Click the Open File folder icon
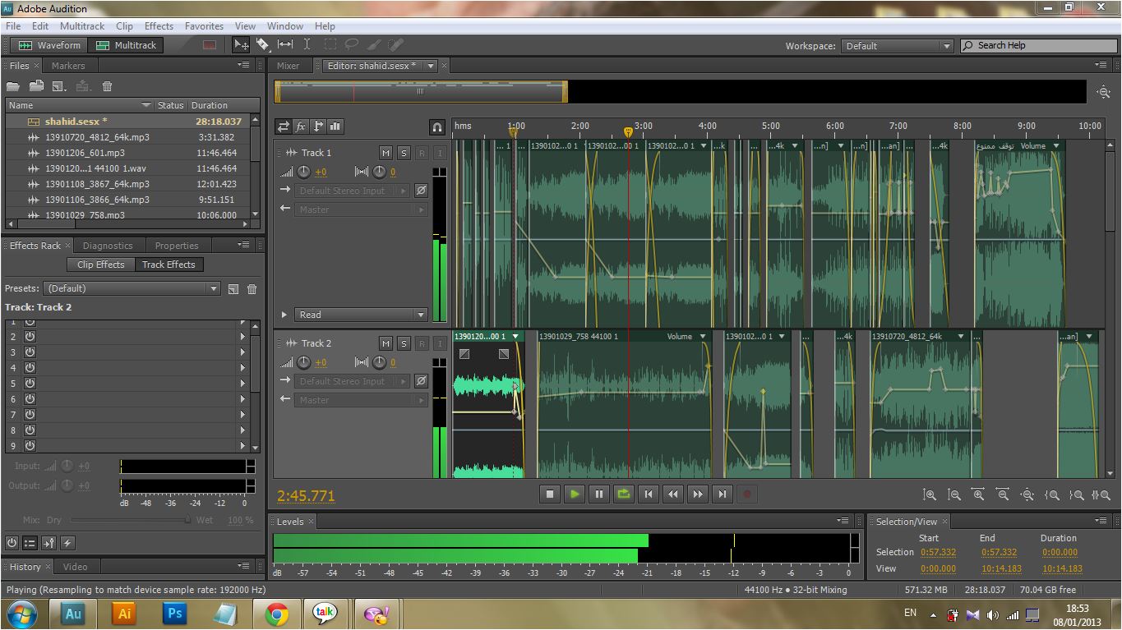 pyautogui.click(x=13, y=86)
